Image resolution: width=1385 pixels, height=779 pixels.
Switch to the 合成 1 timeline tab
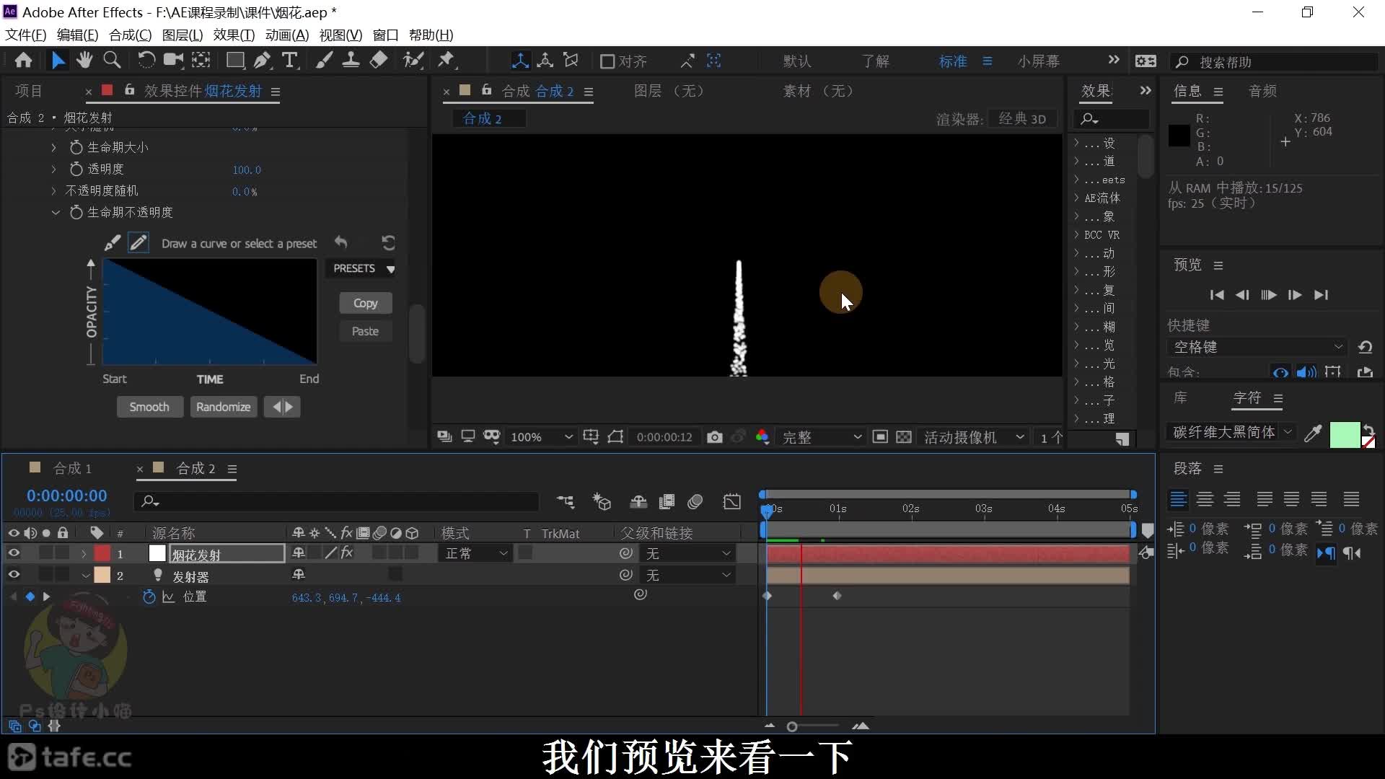click(72, 468)
